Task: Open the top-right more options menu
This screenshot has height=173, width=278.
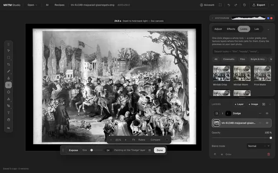Action: pyautogui.click(x=272, y=5)
